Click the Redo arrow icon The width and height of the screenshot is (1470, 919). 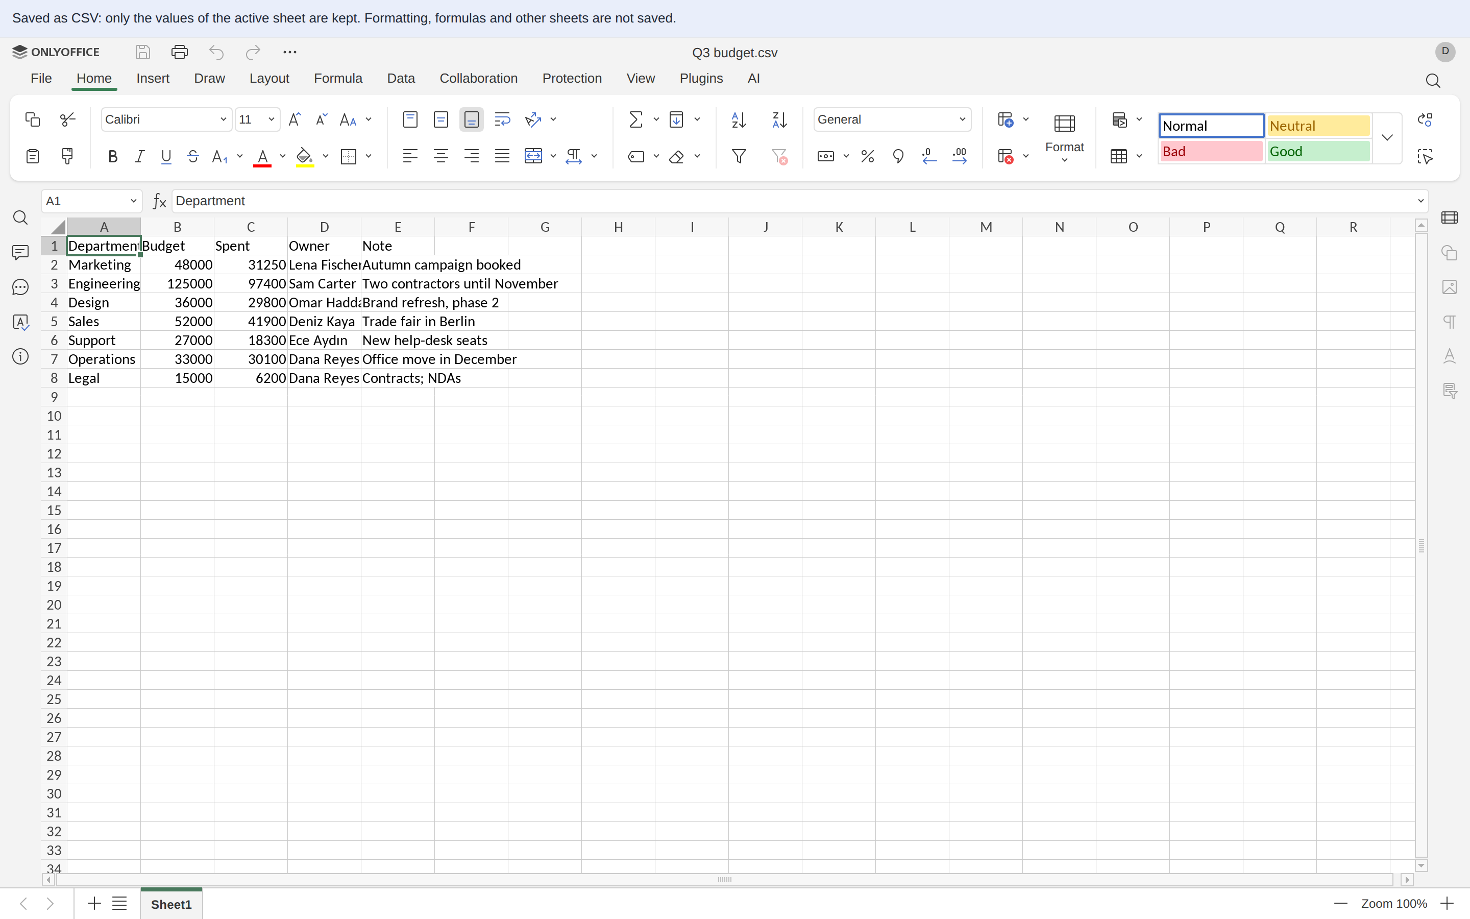pyautogui.click(x=253, y=52)
